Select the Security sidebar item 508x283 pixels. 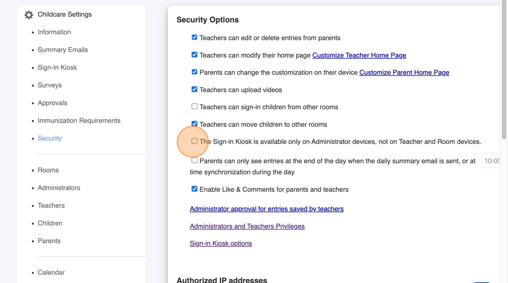click(x=49, y=139)
